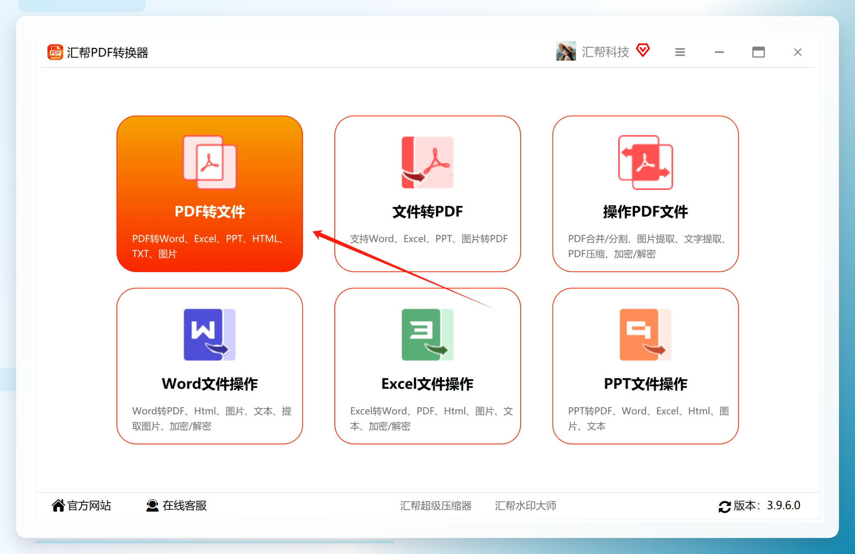Click the red VIP diamond badge
The height and width of the screenshot is (554, 855).
click(x=643, y=50)
